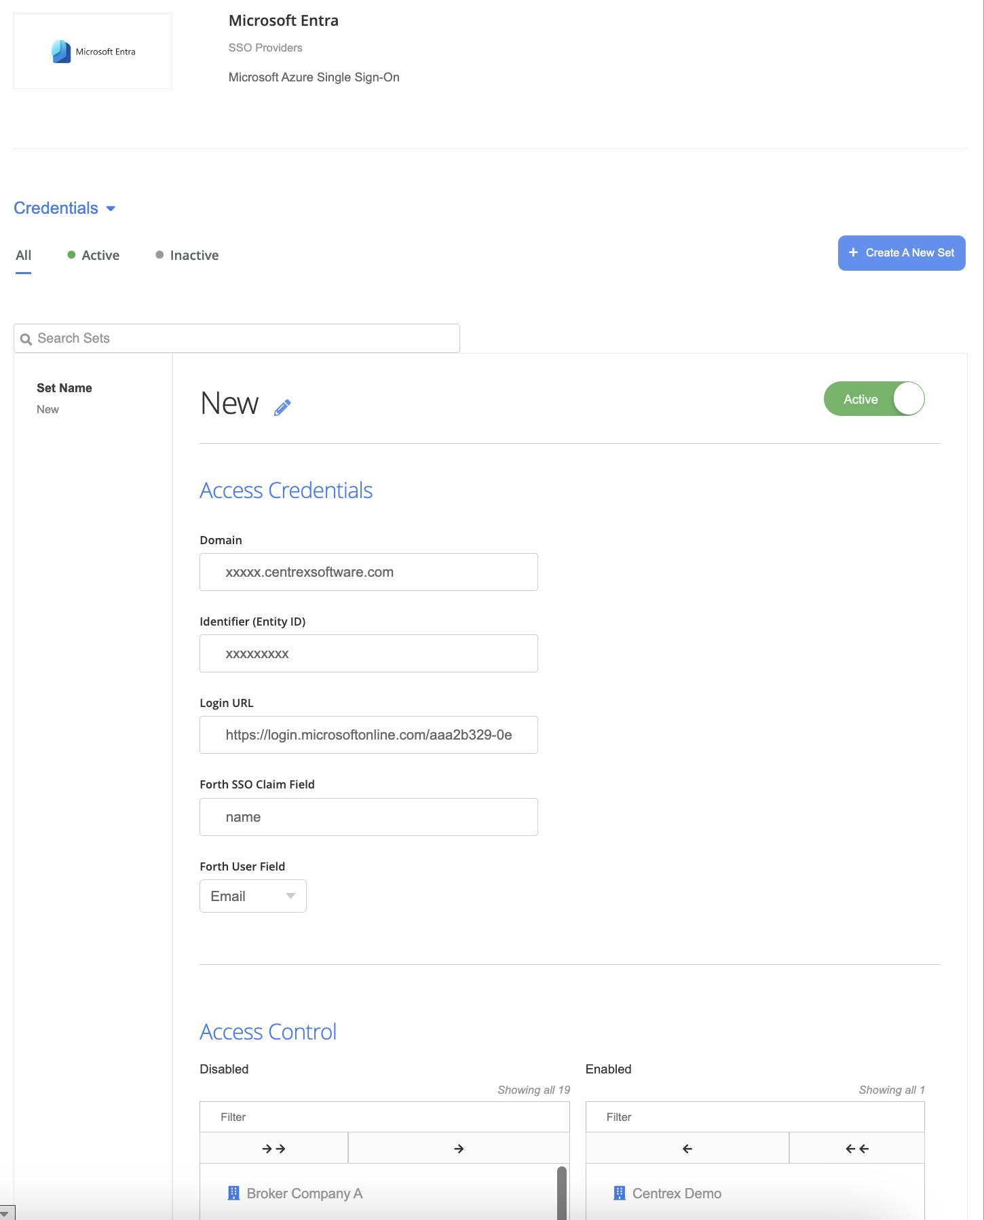Click the Filter field under Disabled
This screenshot has width=984, height=1220.
tap(385, 1117)
